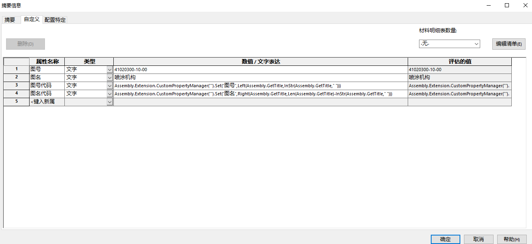Click the 评估的值 column header

tap(460, 62)
